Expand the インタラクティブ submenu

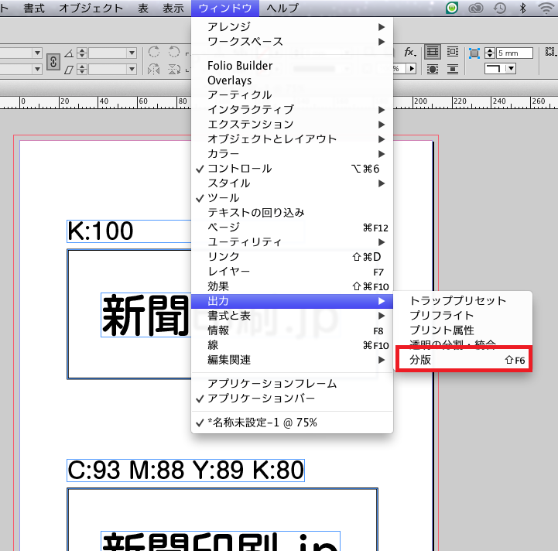(x=292, y=110)
